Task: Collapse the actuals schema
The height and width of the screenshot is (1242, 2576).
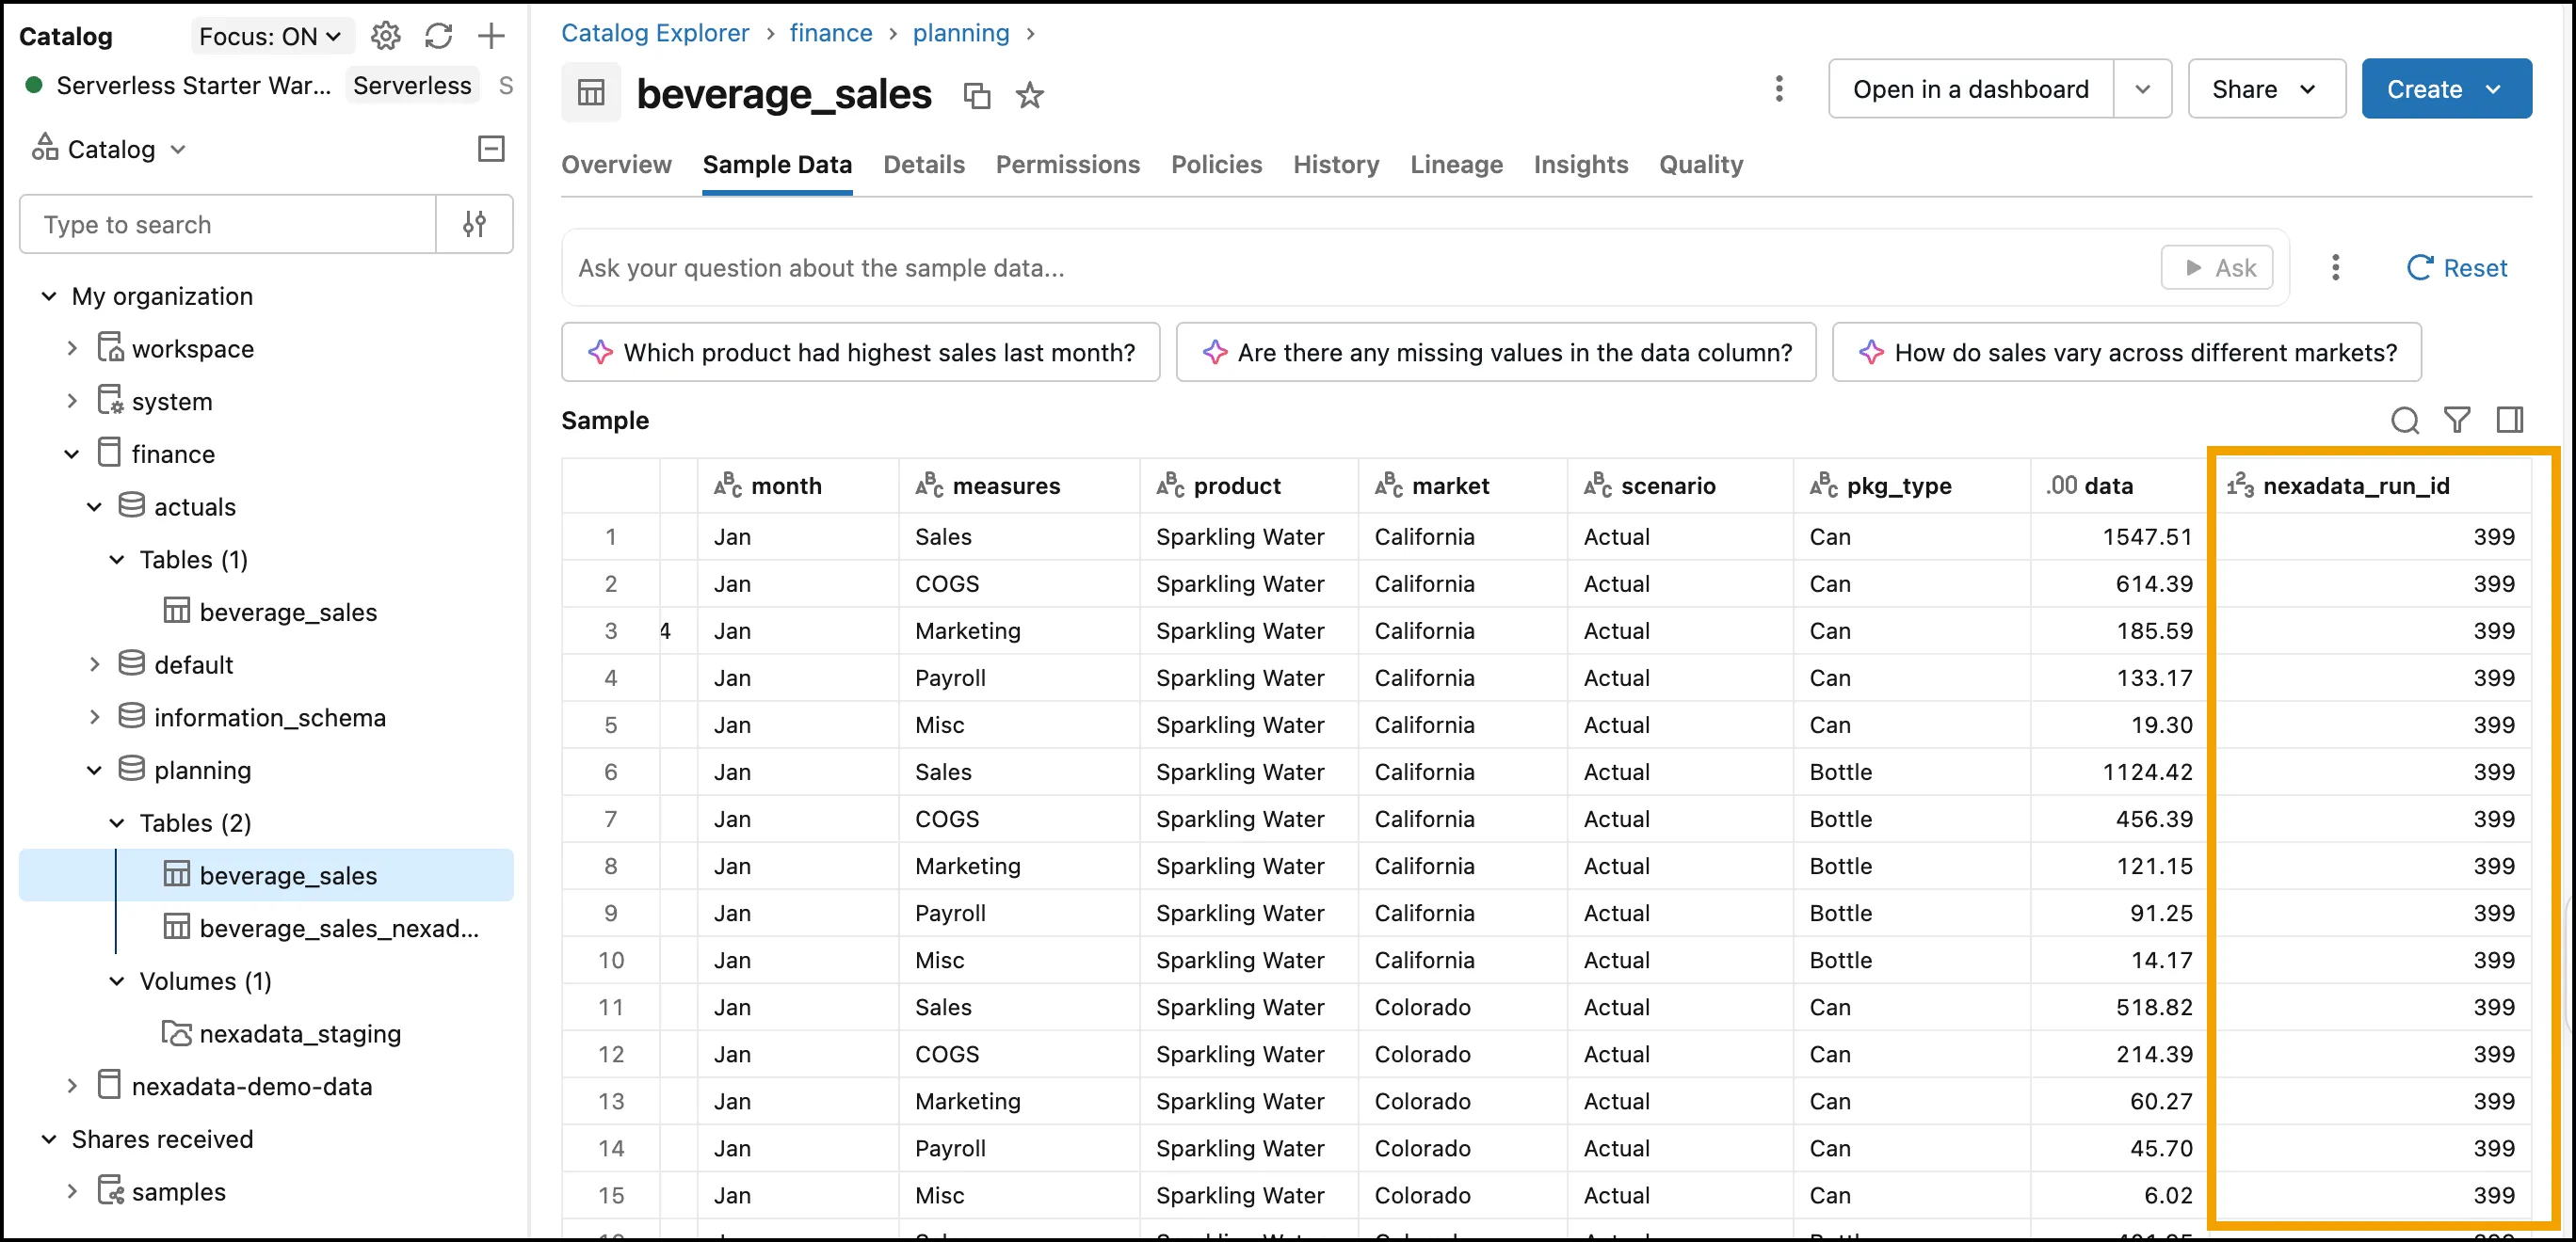Action: [94, 506]
